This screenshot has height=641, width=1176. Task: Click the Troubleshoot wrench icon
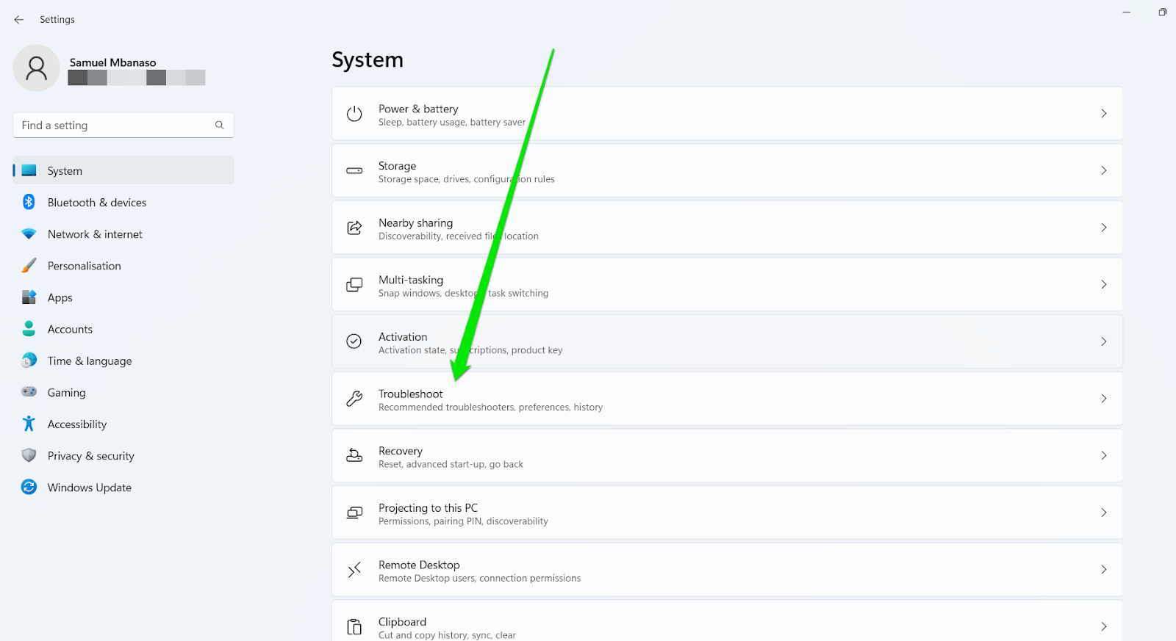[354, 399]
